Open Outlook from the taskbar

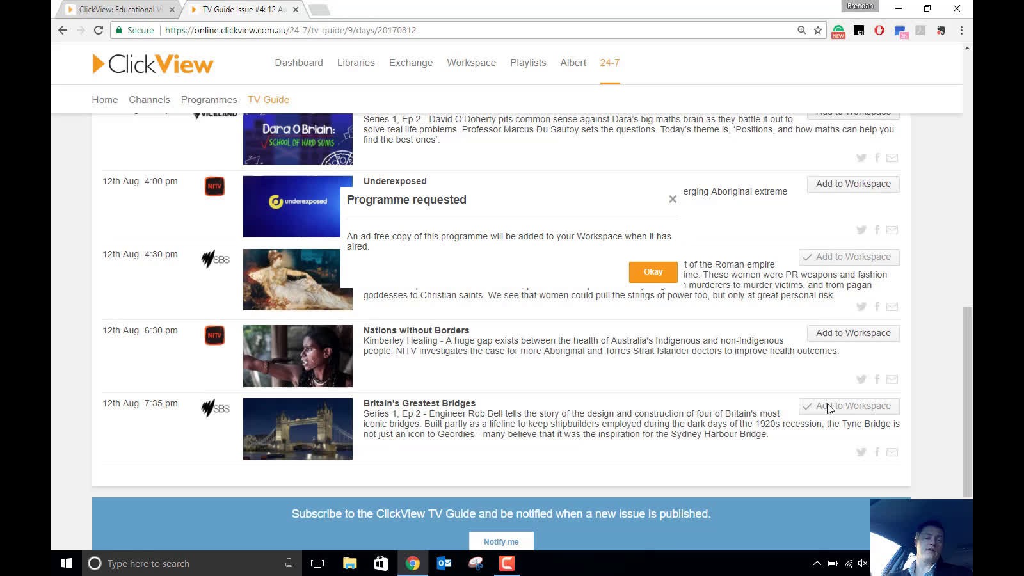(x=444, y=563)
